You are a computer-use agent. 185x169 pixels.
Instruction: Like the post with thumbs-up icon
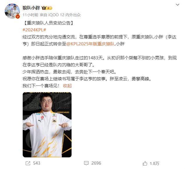tap(145, 163)
